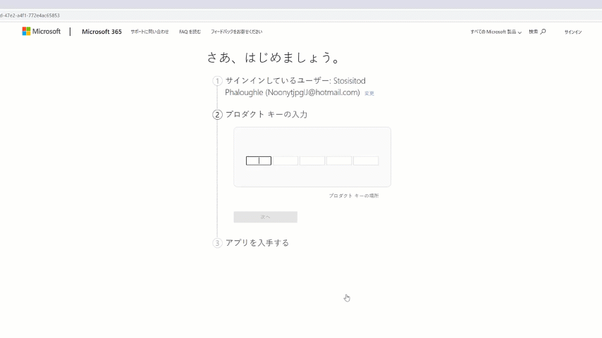Click the step 3 circle icon

click(217, 243)
